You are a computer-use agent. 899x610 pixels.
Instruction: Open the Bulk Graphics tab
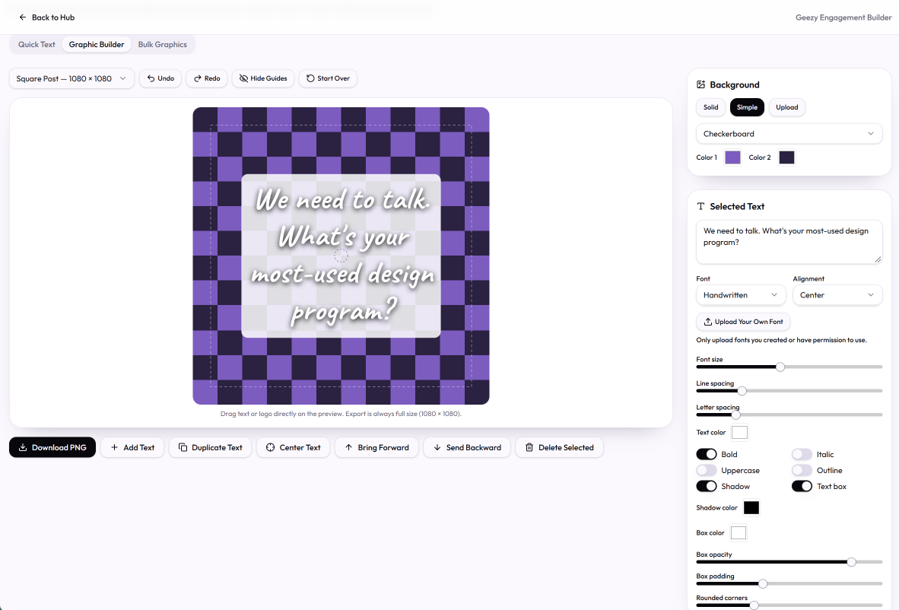tap(162, 45)
